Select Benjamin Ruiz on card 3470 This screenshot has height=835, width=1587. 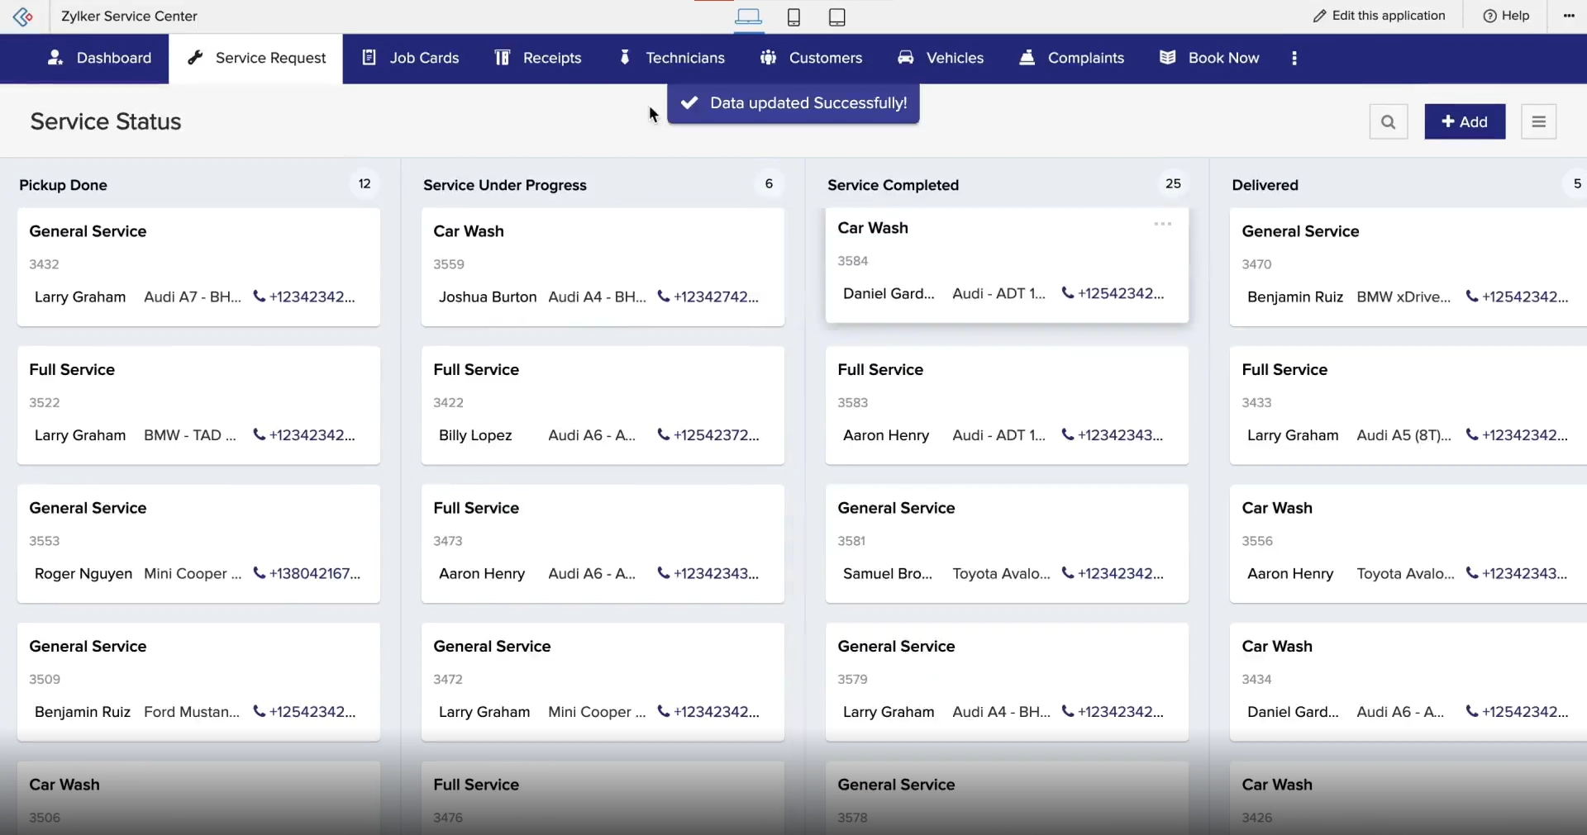1294,297
